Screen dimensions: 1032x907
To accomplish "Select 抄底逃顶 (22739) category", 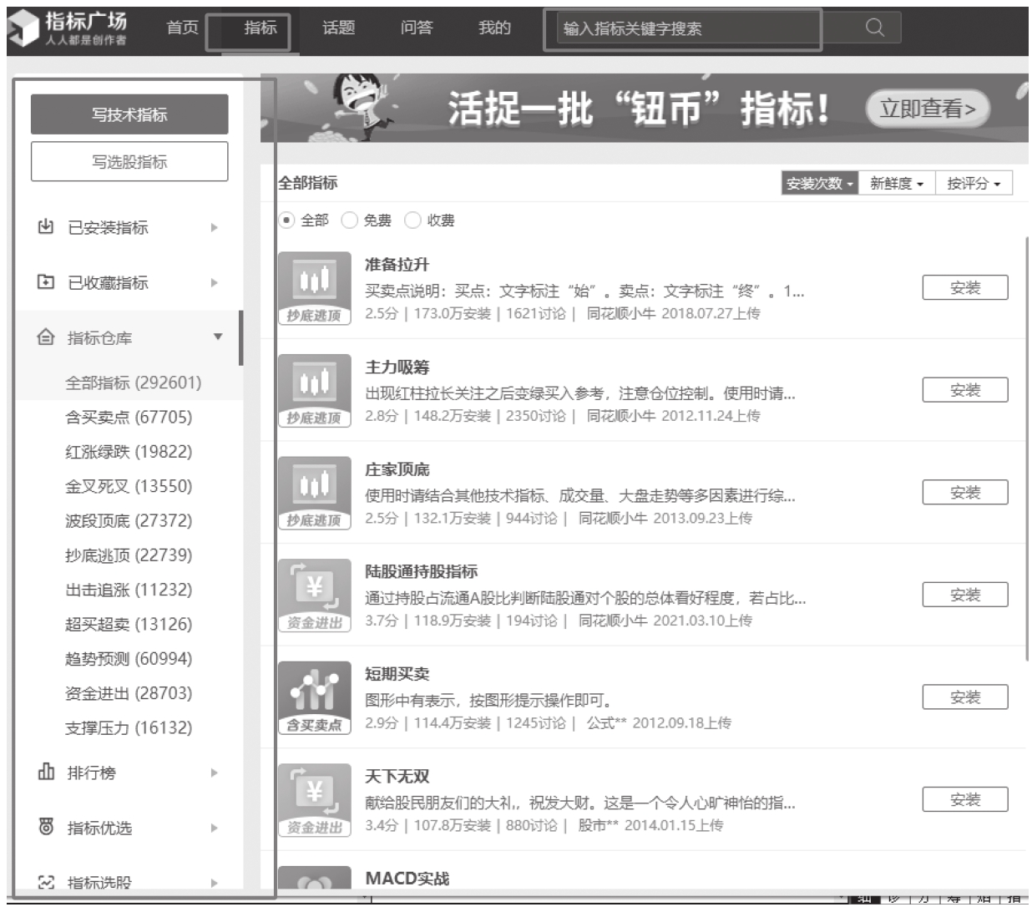I will click(129, 555).
